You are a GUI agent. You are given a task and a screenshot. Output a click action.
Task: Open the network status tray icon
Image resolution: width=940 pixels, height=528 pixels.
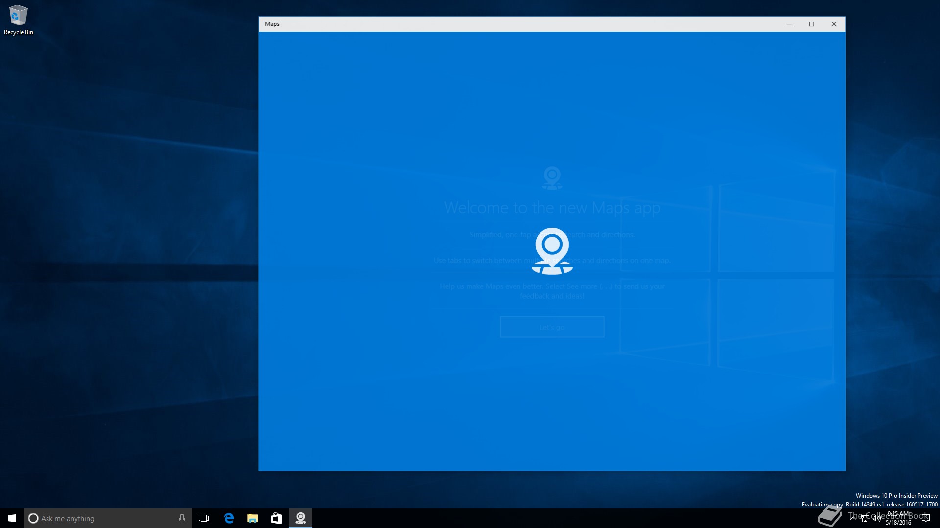tap(865, 518)
